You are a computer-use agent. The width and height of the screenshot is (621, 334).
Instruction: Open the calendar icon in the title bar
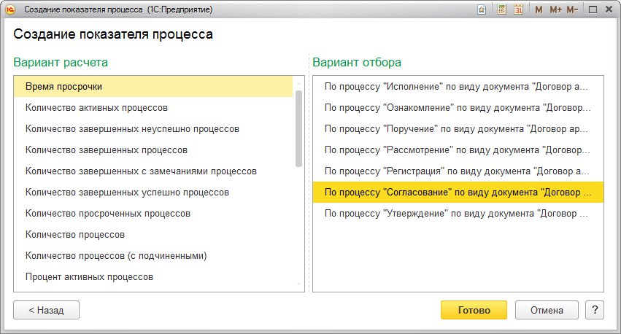tap(519, 9)
